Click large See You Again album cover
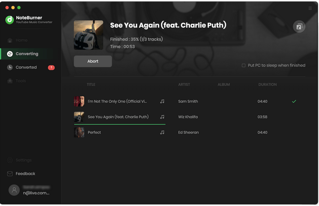 (x=89, y=35)
